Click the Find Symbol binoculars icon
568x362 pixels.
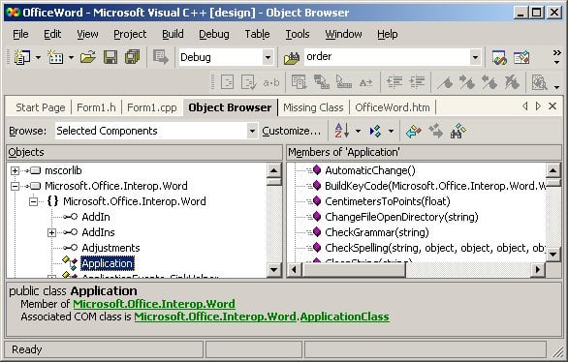[x=458, y=131]
